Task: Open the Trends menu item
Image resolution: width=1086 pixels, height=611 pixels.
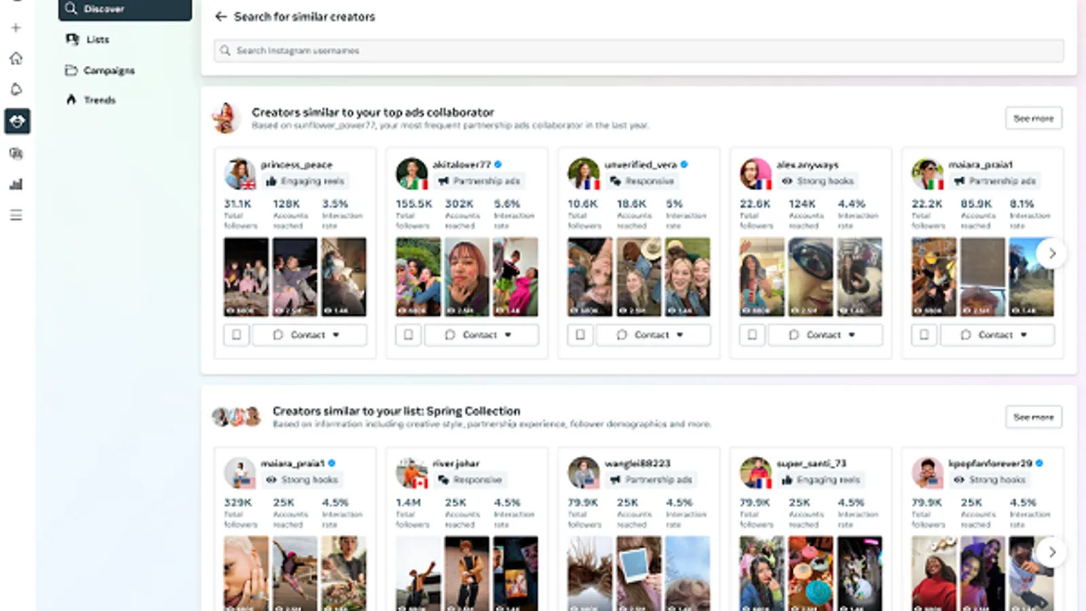Action: tap(90, 100)
